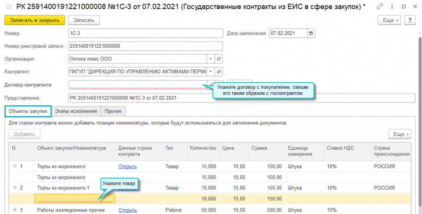Image resolution: width=422 pixels, height=214 pixels.
Task: Collapse row 2 Торты из мороженого-1
Action: tap(15, 188)
